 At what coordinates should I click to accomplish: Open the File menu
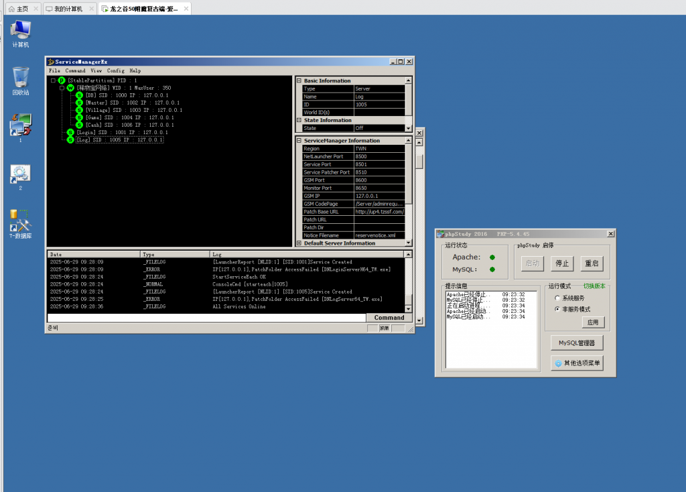point(55,70)
